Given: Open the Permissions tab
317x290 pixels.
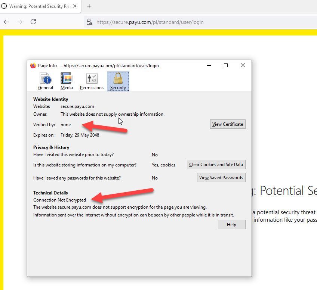Looking at the screenshot, I should tap(92, 81).
